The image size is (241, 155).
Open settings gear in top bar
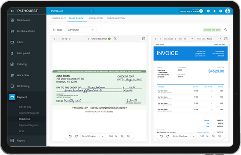(208, 11)
